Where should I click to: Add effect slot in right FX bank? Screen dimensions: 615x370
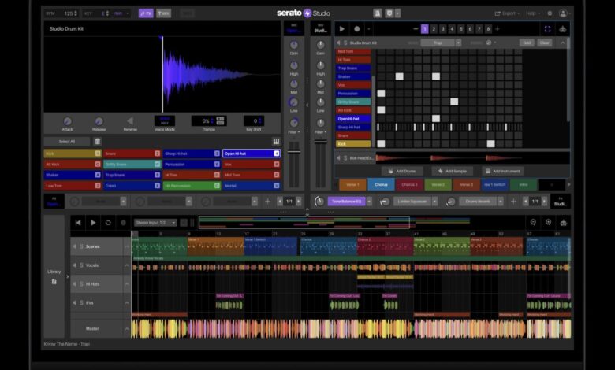(513, 202)
